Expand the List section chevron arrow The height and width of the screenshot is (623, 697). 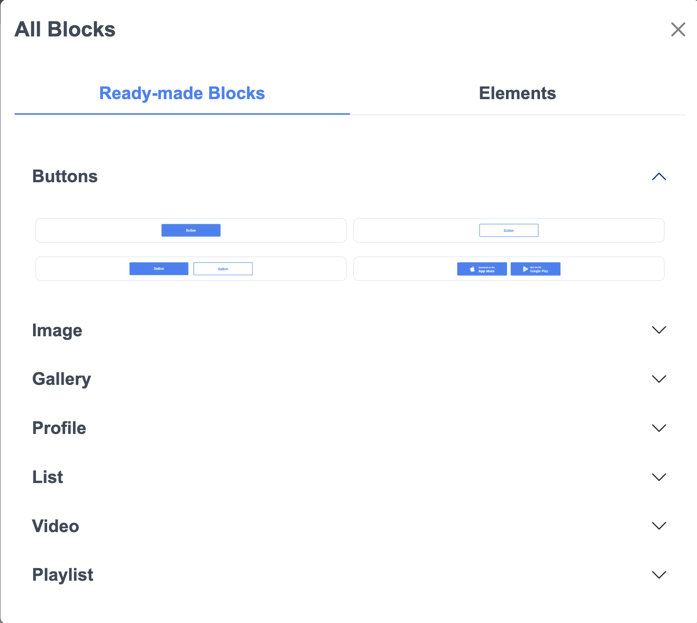click(x=659, y=477)
